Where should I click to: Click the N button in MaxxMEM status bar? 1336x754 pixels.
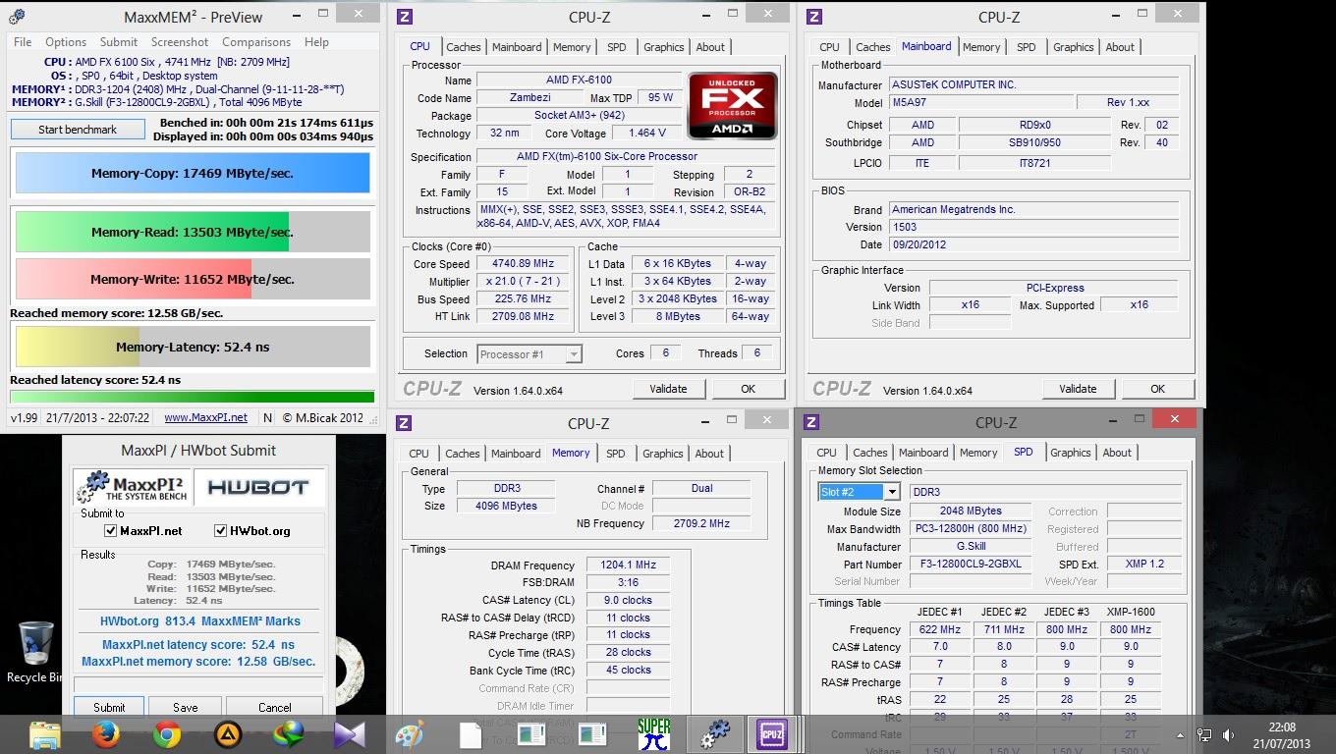pyautogui.click(x=267, y=417)
